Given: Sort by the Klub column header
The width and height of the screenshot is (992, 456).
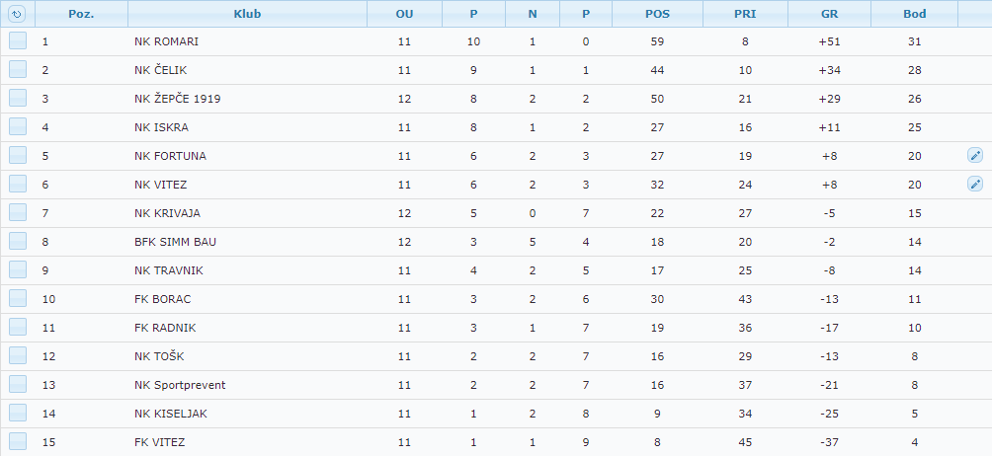Looking at the screenshot, I should tap(247, 14).
